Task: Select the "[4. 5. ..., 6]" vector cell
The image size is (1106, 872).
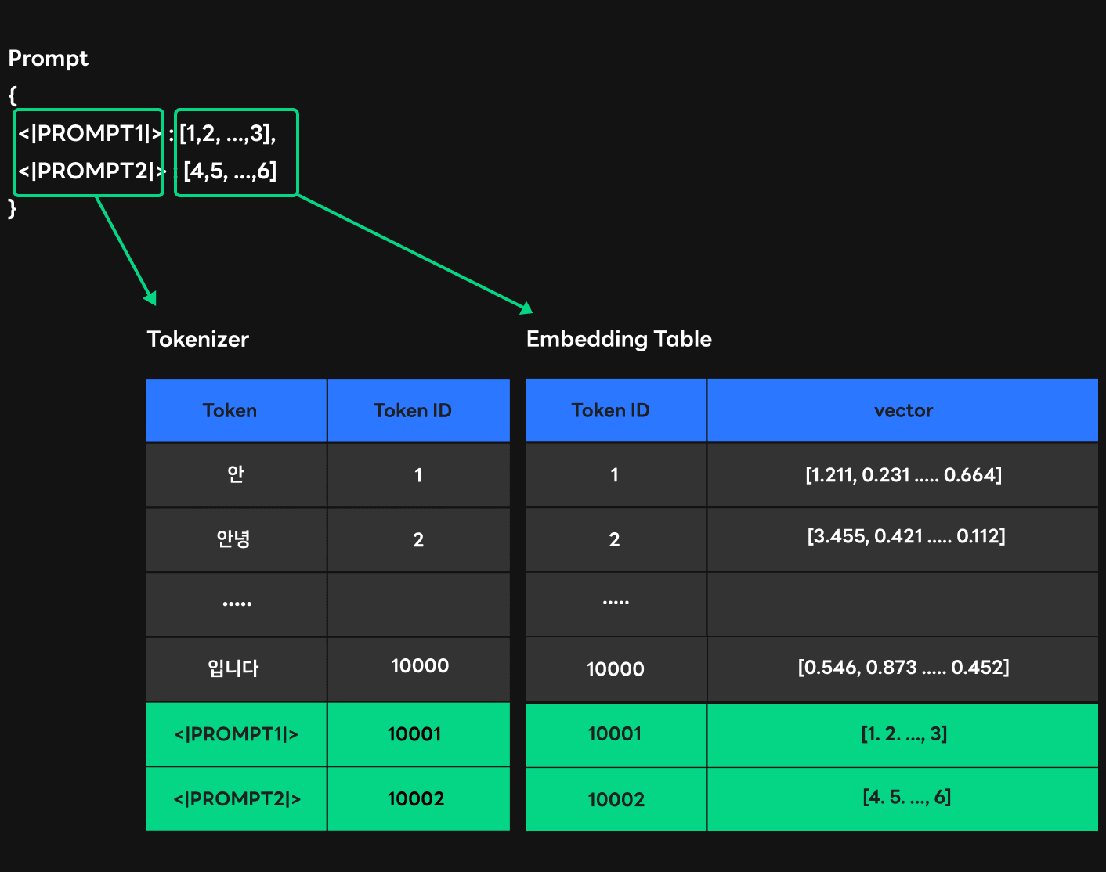Action: click(902, 799)
